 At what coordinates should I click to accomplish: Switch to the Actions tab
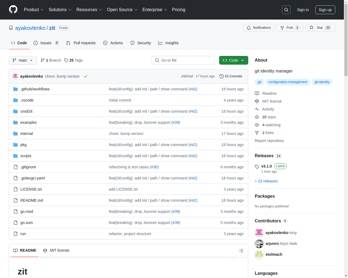click(x=113, y=43)
